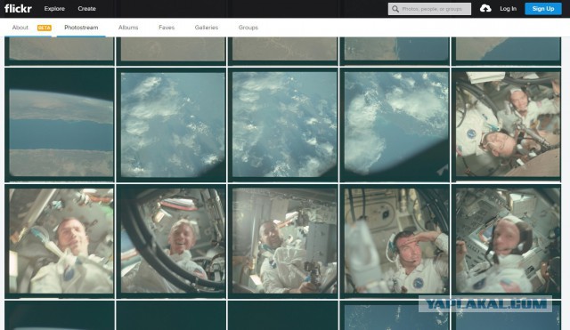The image size is (570, 330).
Task: Open the first clouds-over-ocean photo in middle row
Action: click(x=171, y=125)
